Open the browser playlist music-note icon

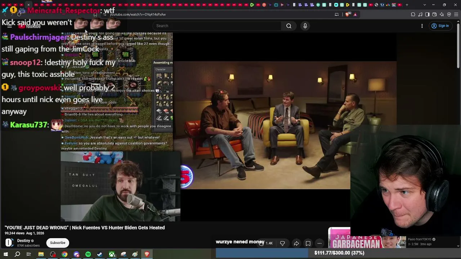point(420,14)
